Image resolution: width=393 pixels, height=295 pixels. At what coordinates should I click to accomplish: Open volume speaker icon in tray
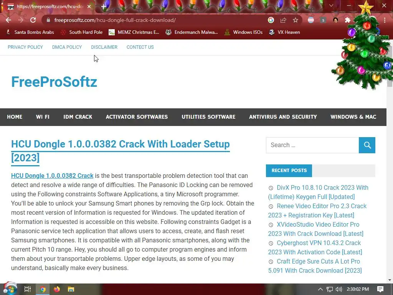click(x=339, y=289)
